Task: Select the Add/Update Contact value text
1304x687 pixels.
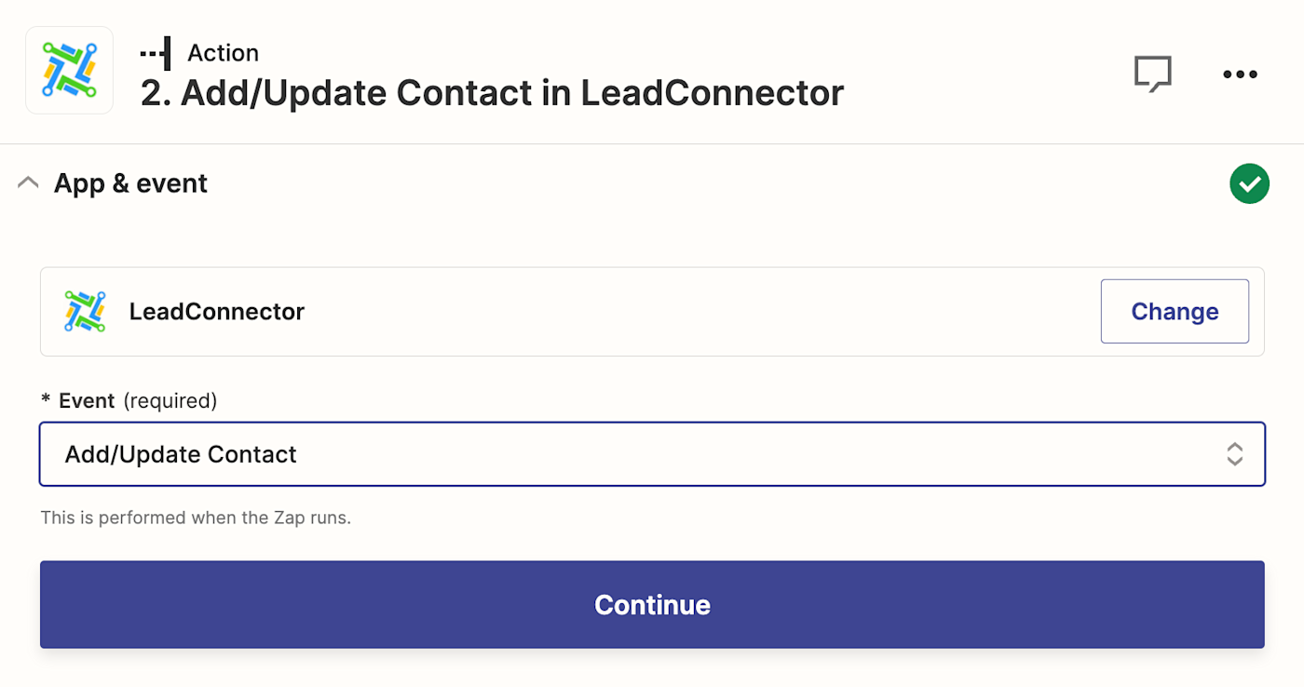Action: tap(181, 454)
